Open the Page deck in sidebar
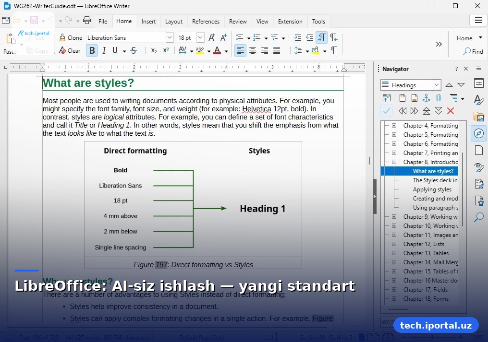The width and height of the screenshot is (488, 342). (x=479, y=150)
